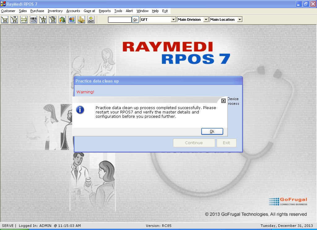
Task: Click the numbered shopping cart toolbar icon
Action: [14, 20]
